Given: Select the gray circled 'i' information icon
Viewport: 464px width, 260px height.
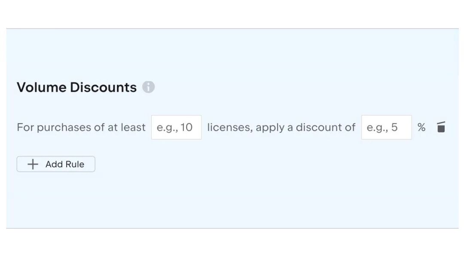Looking at the screenshot, I should 148,87.
